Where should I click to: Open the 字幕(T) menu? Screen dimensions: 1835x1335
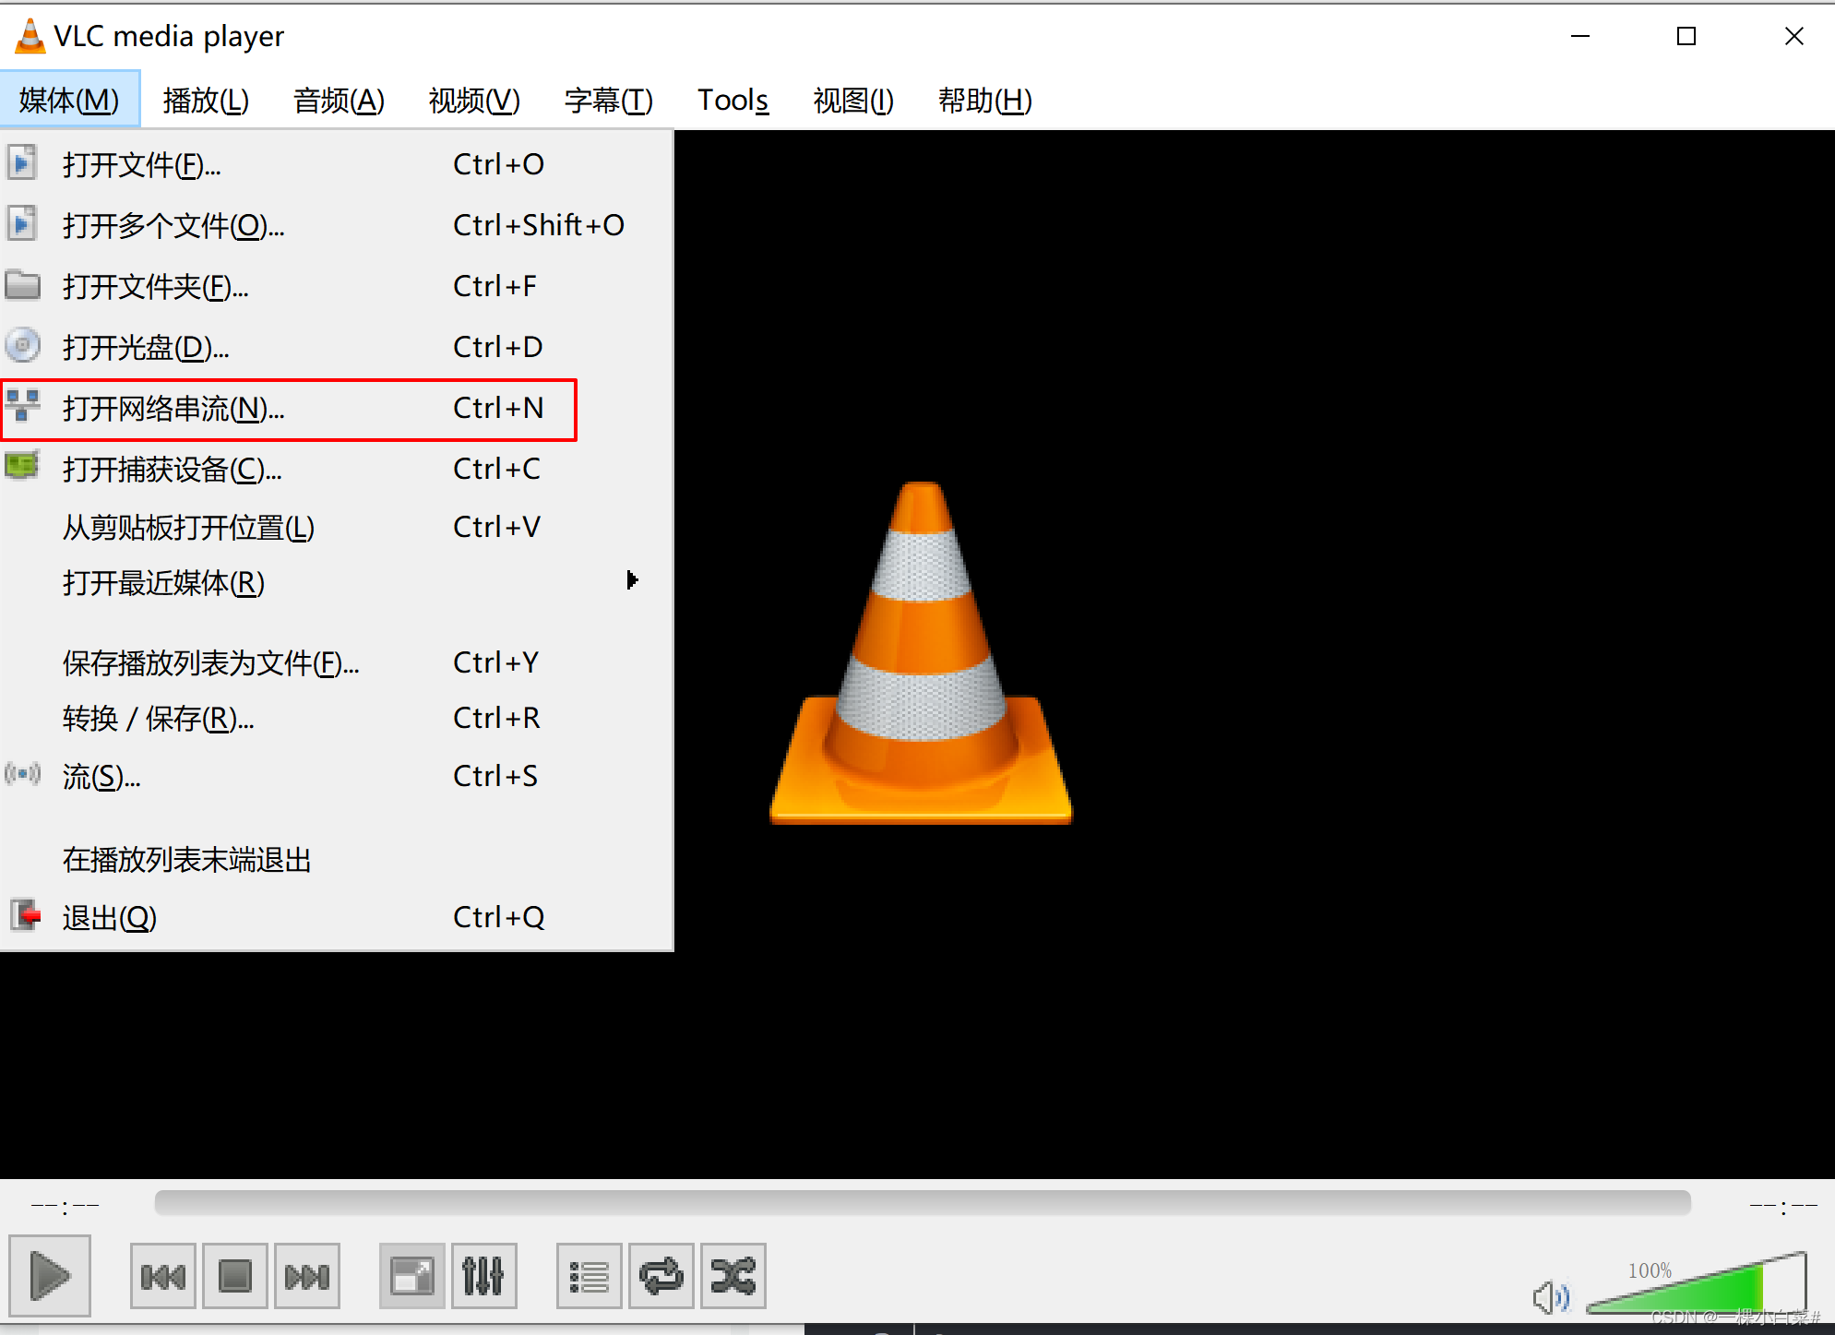coord(609,99)
